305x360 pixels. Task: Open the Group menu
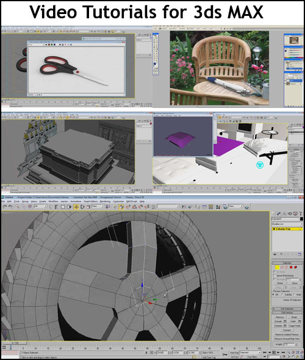[x=25, y=201]
